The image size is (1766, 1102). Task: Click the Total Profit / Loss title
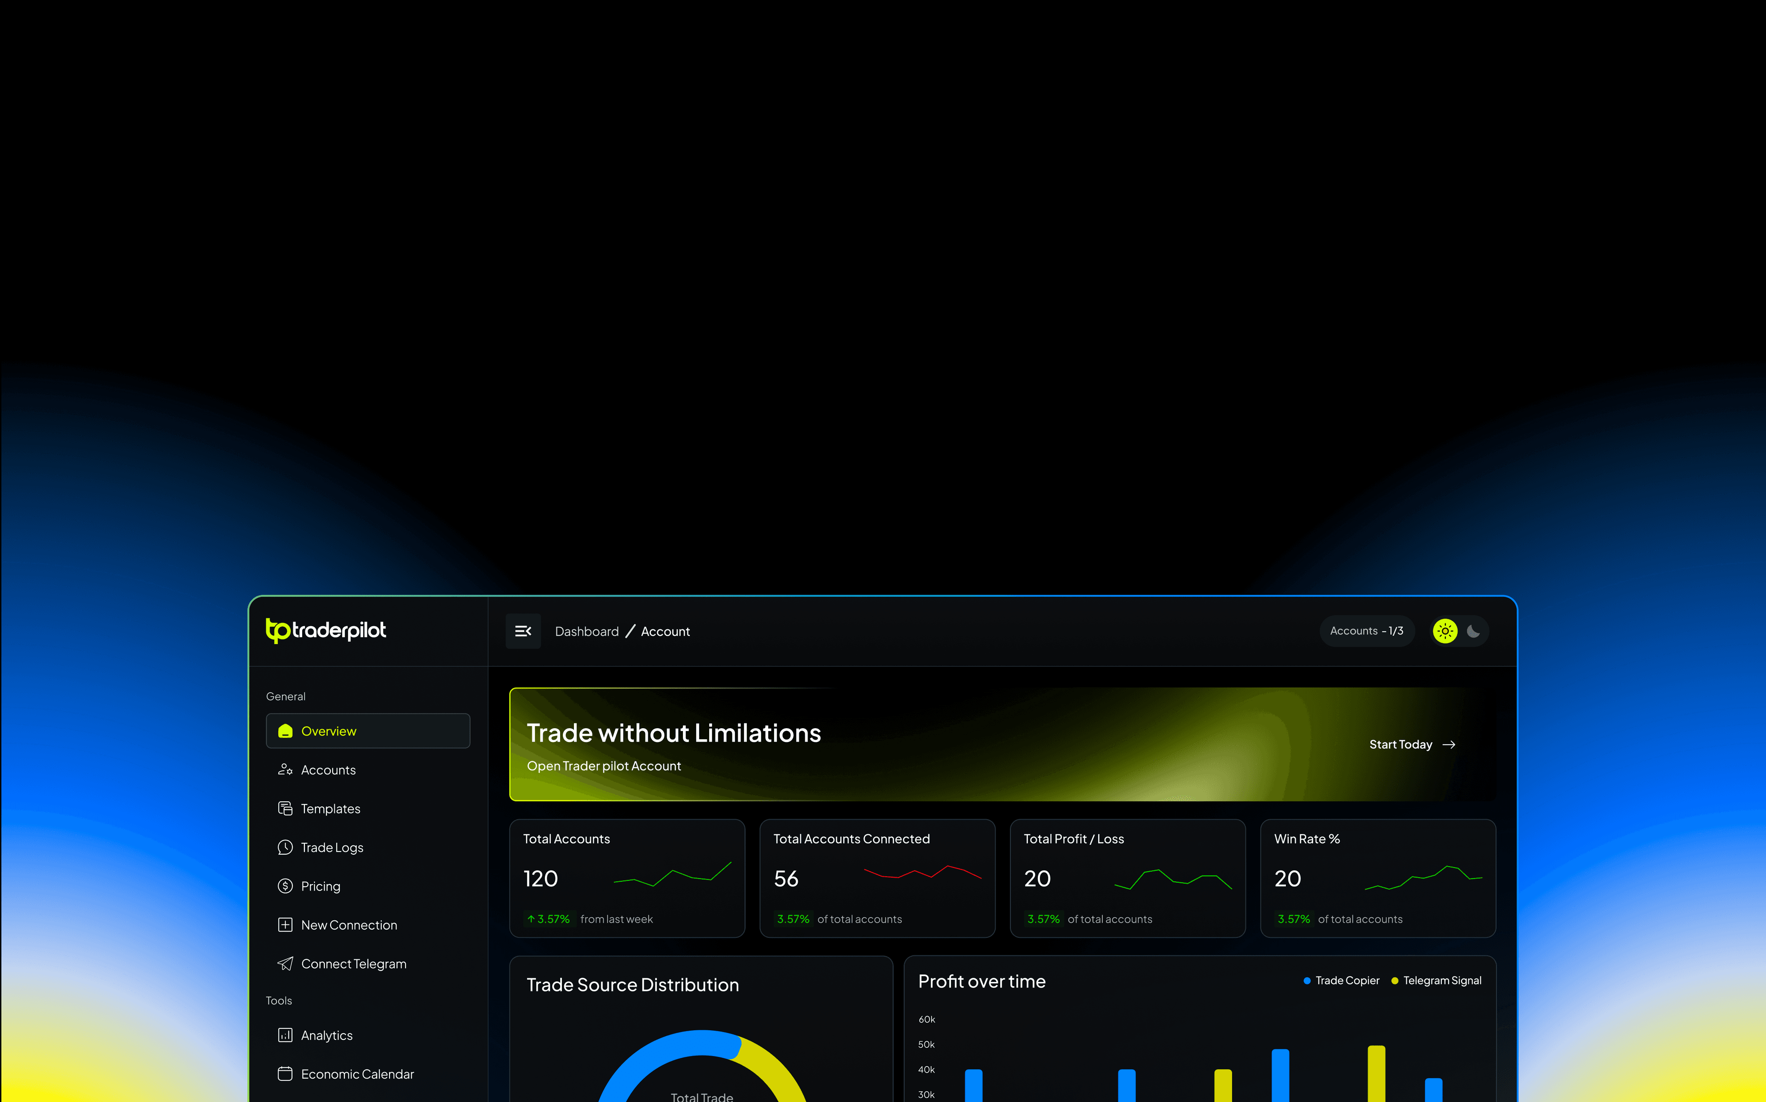1073,839
